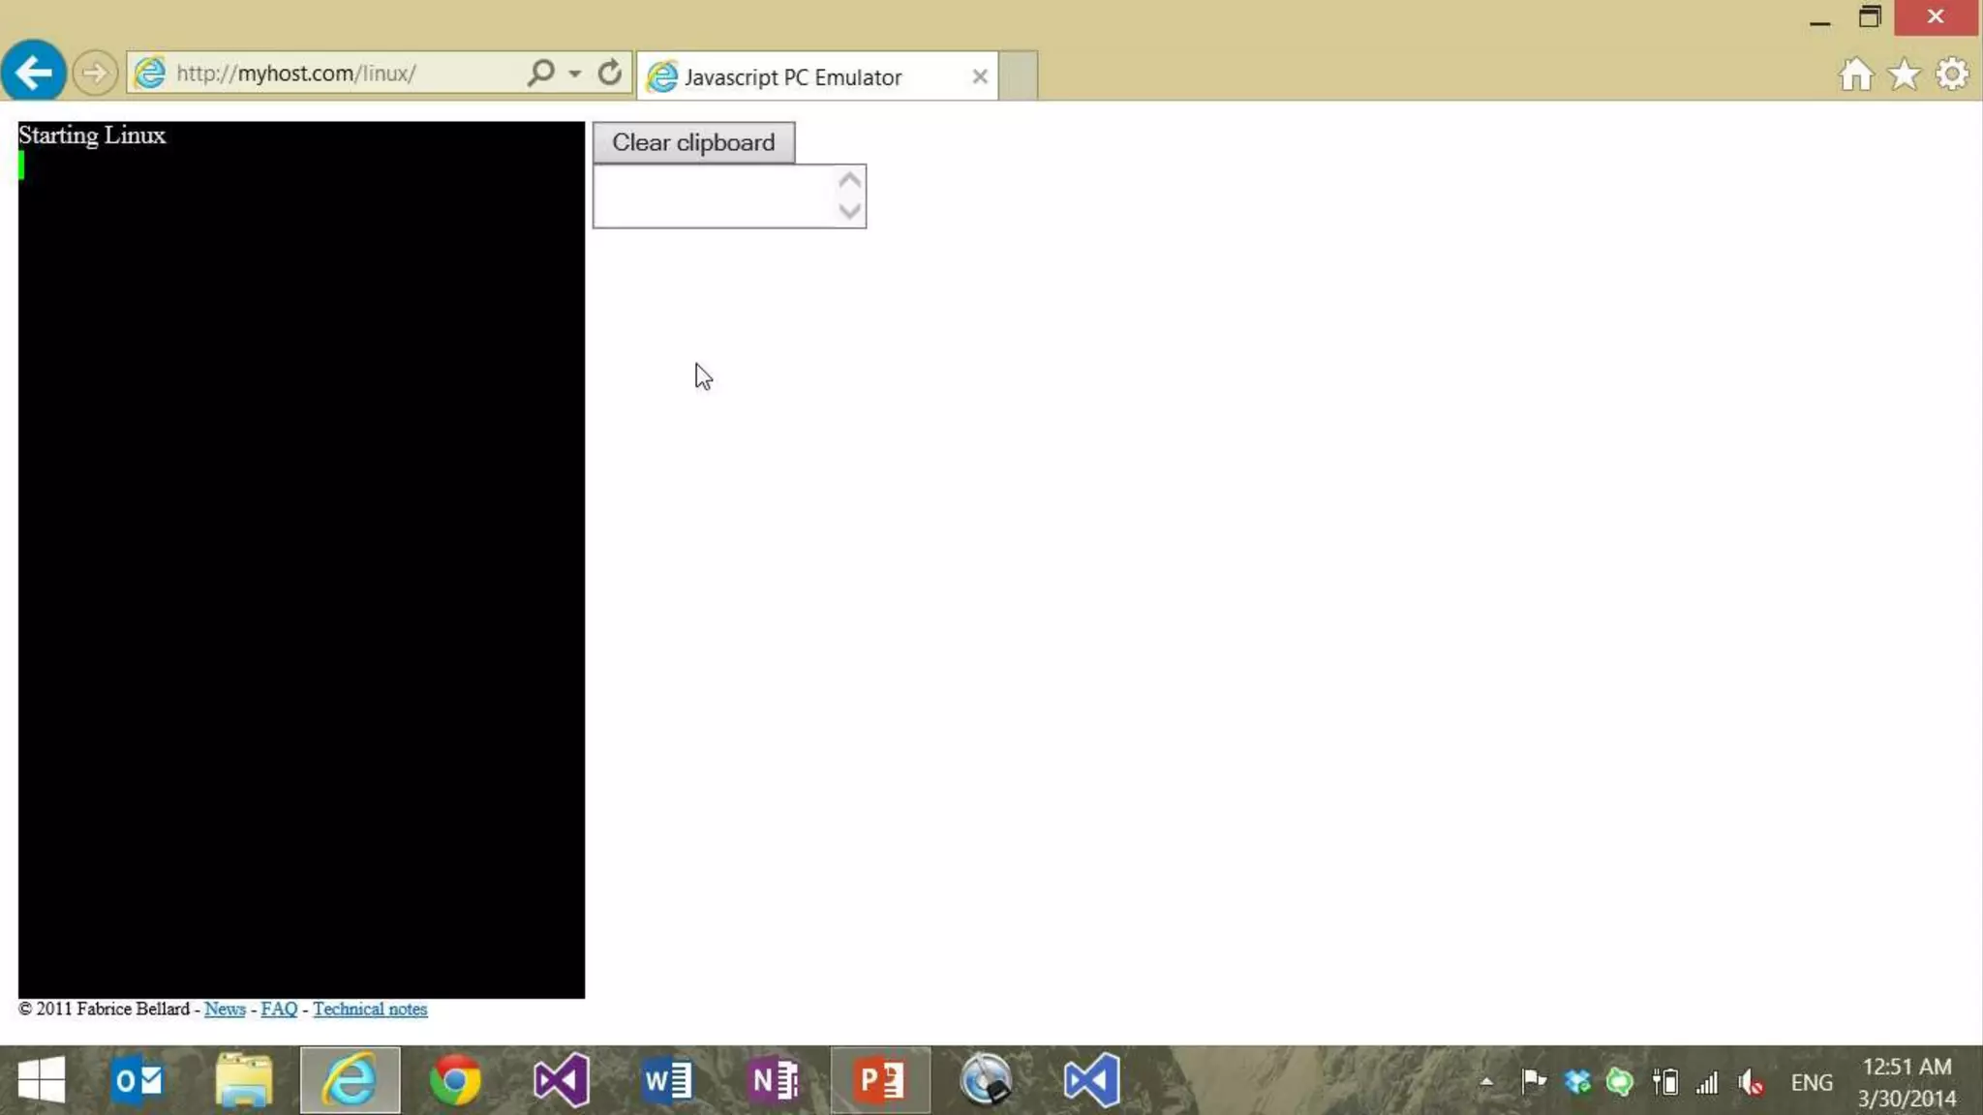Viewport: 1983px width, 1115px height.
Task: Click the forward navigation arrow
Action: 95,73
